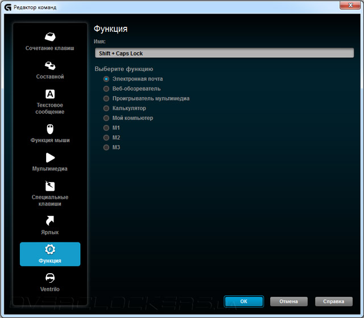The image size is (364, 318).
Task: Click the Имя: label
Action: tap(100, 41)
